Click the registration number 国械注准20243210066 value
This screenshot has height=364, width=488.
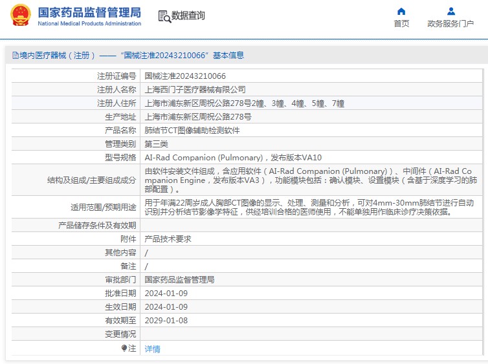click(185, 76)
